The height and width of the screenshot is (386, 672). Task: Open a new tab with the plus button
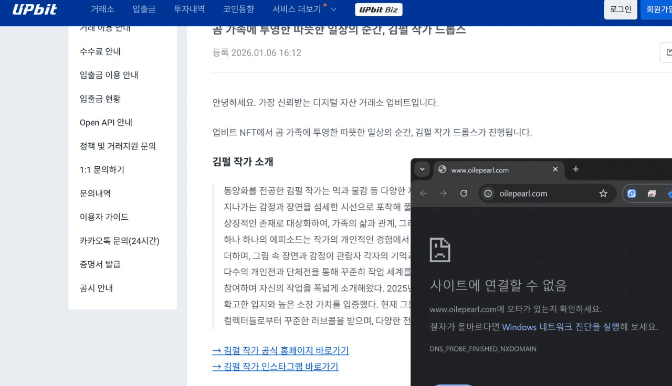click(x=575, y=169)
